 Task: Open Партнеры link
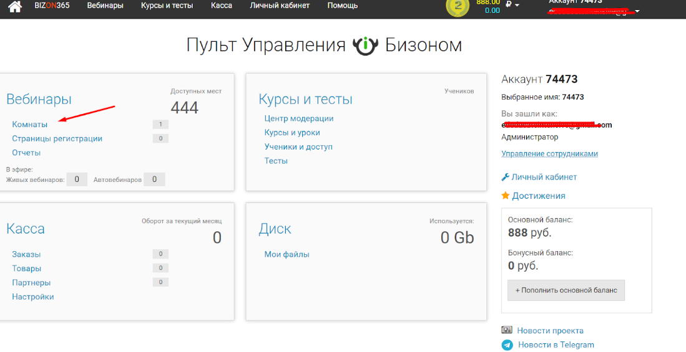[x=31, y=283]
